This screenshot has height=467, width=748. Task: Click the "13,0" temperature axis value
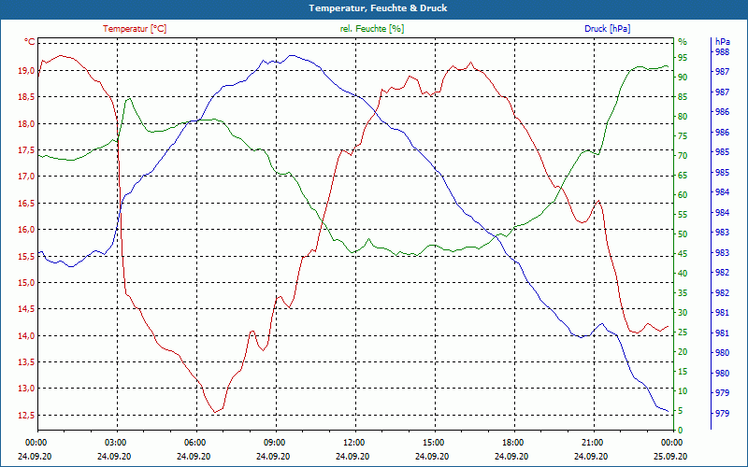[26, 389]
